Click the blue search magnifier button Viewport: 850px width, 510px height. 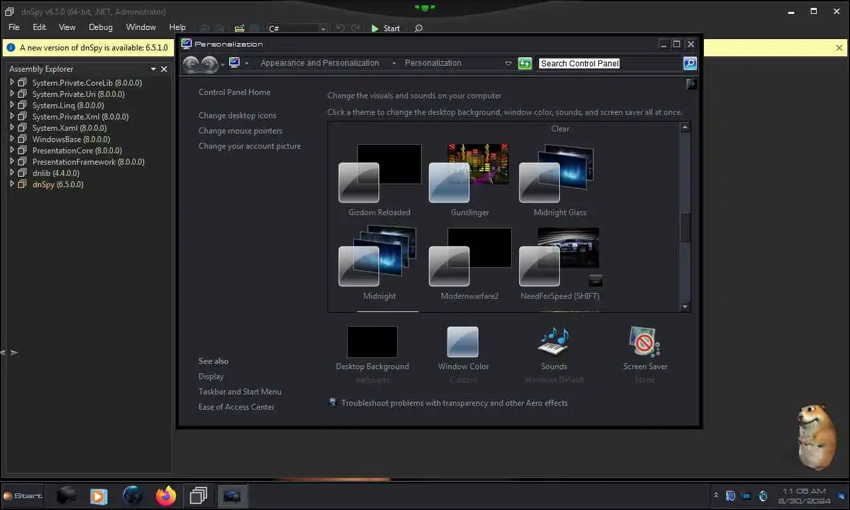(690, 63)
